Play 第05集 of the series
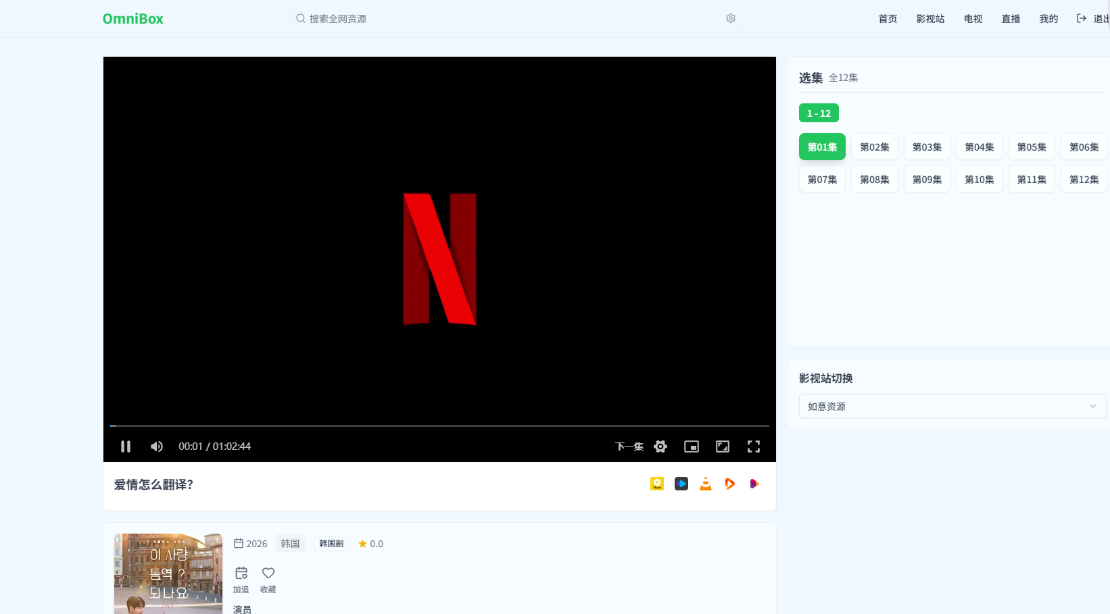Image resolution: width=1110 pixels, height=614 pixels. pyautogui.click(x=1031, y=147)
